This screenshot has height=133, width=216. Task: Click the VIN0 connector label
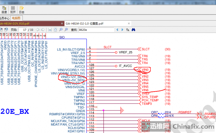(x=145, y=70)
